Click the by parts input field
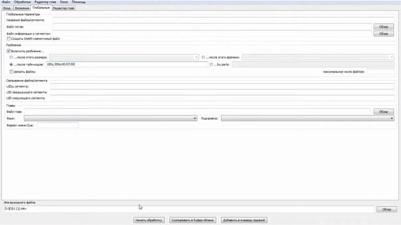This screenshot has width=401, height=225. 313,64
